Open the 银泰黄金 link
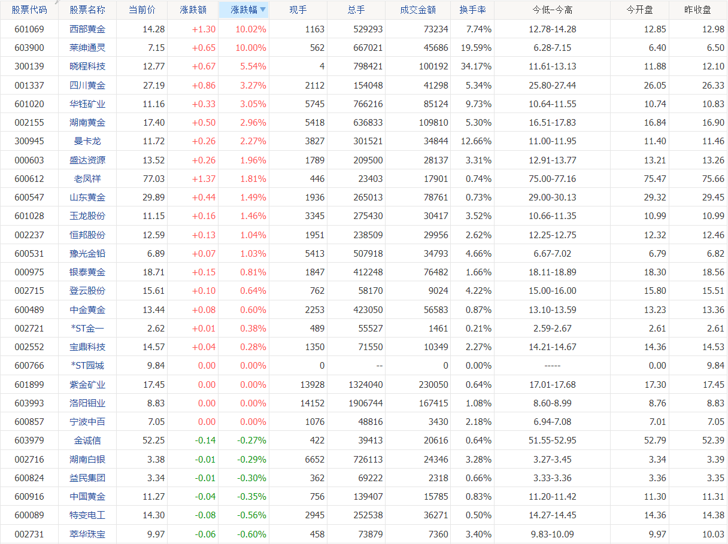The width and height of the screenshot is (728, 544). point(87,272)
